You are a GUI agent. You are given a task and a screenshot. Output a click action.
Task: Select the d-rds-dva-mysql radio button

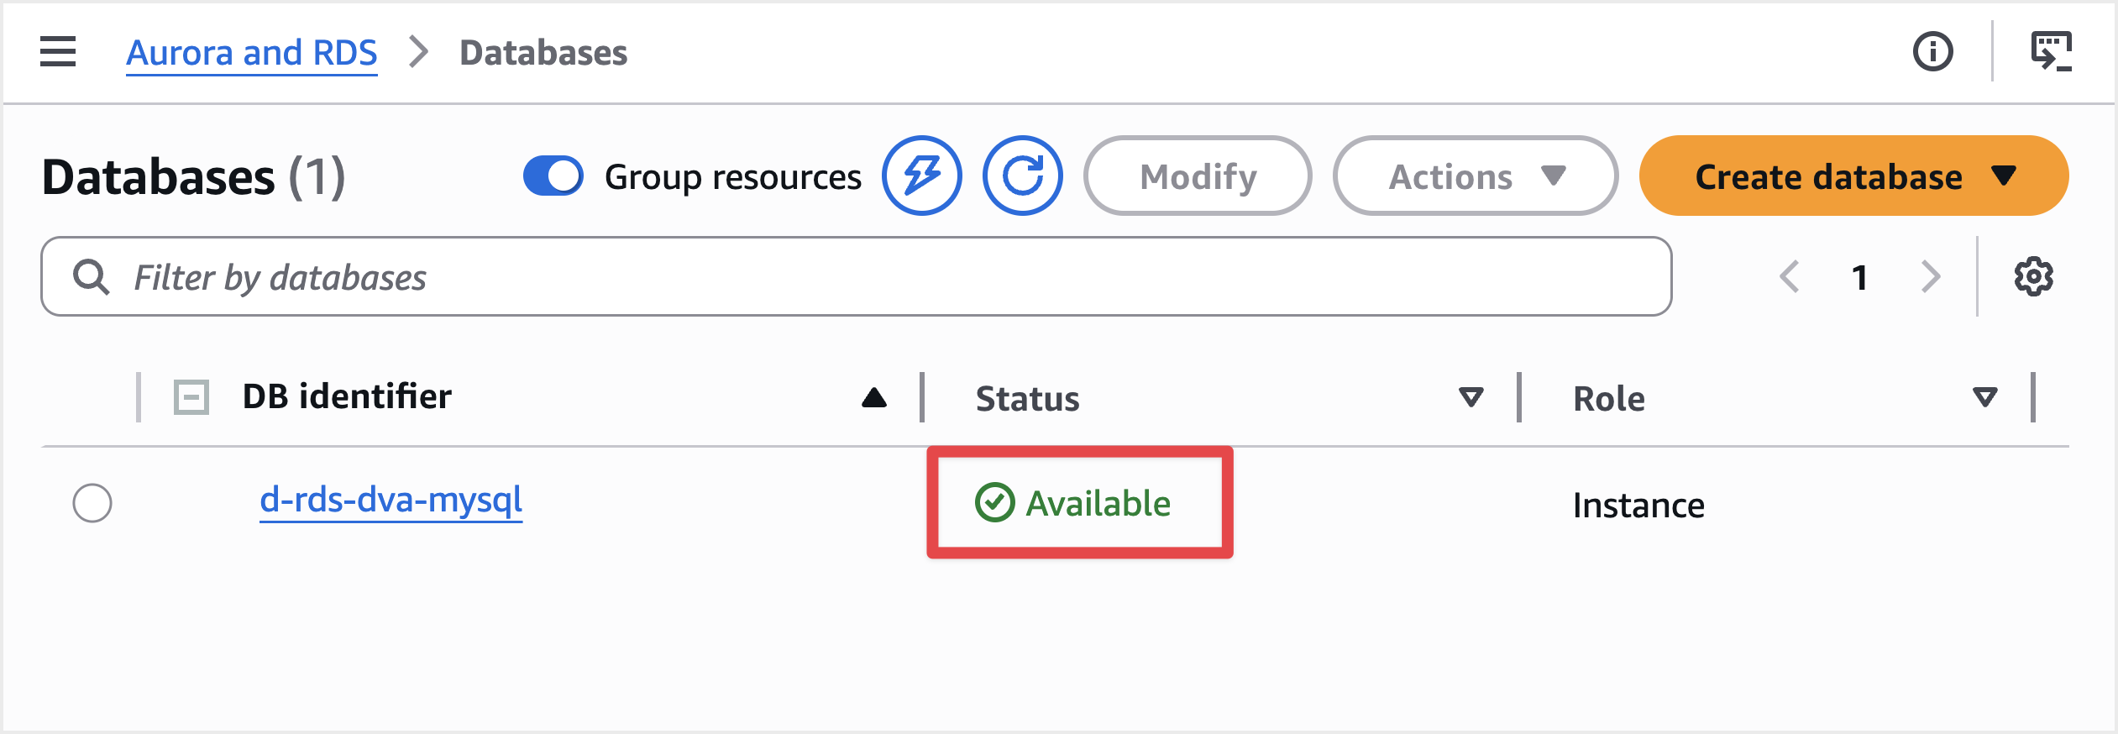[x=92, y=503]
